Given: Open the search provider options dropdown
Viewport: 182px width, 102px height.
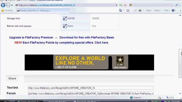Looking at the screenshot, I should 179,5.
